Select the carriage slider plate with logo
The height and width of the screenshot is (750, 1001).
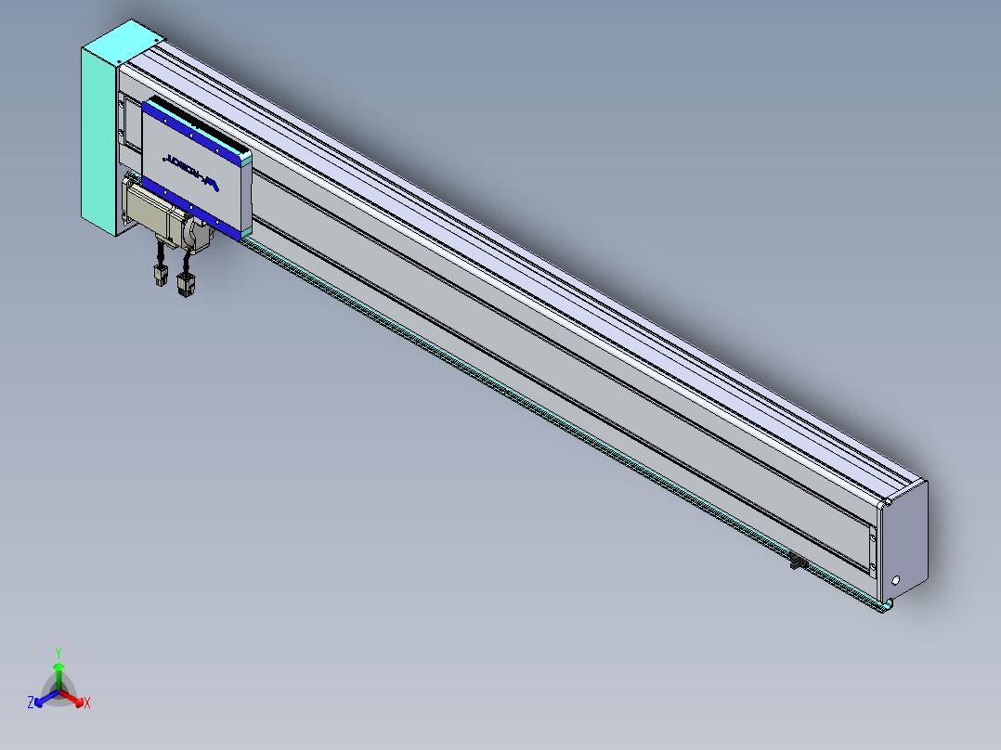(x=197, y=170)
